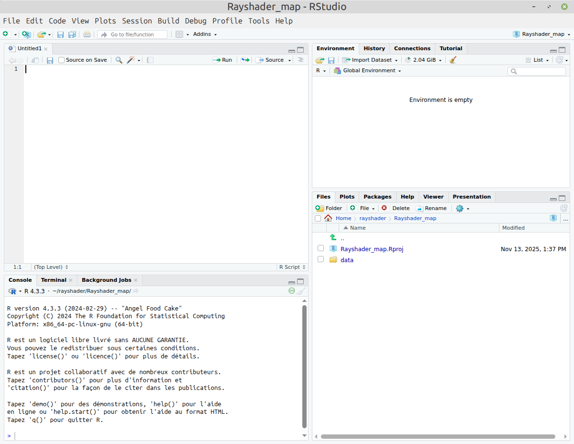Open Find/Replace with the magnifying glass
574x444 pixels.
pyautogui.click(x=118, y=59)
